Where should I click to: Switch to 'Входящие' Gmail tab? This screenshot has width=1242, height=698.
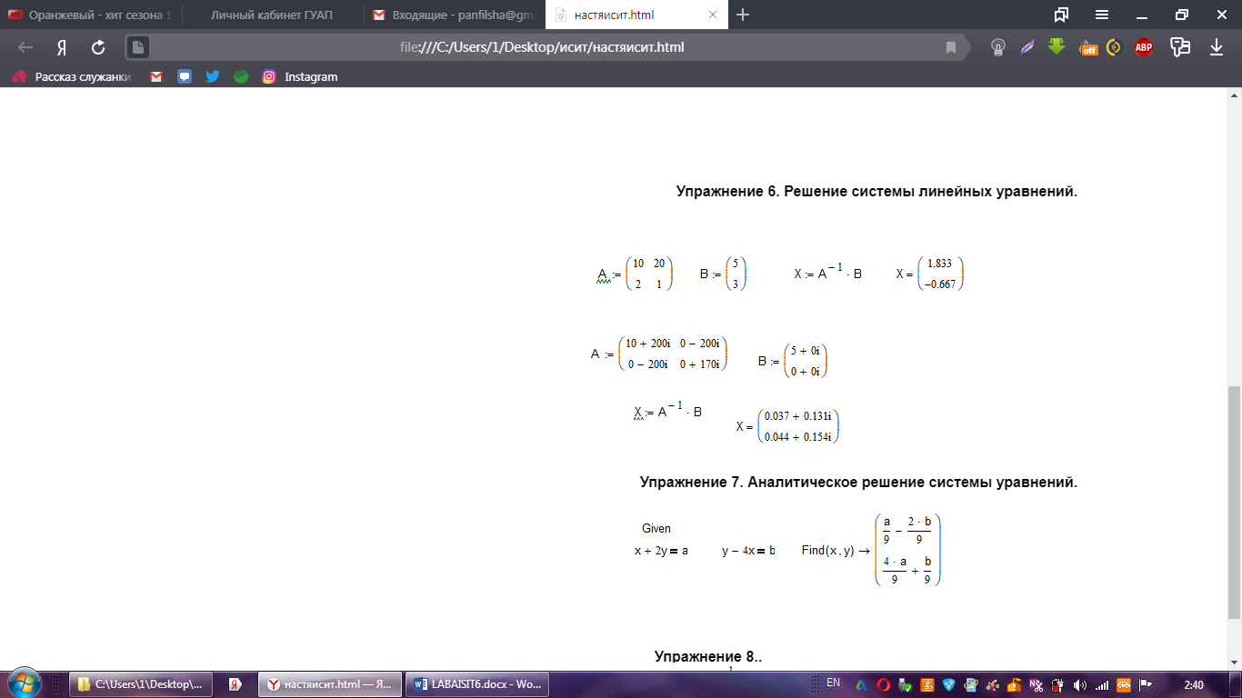[x=455, y=15]
